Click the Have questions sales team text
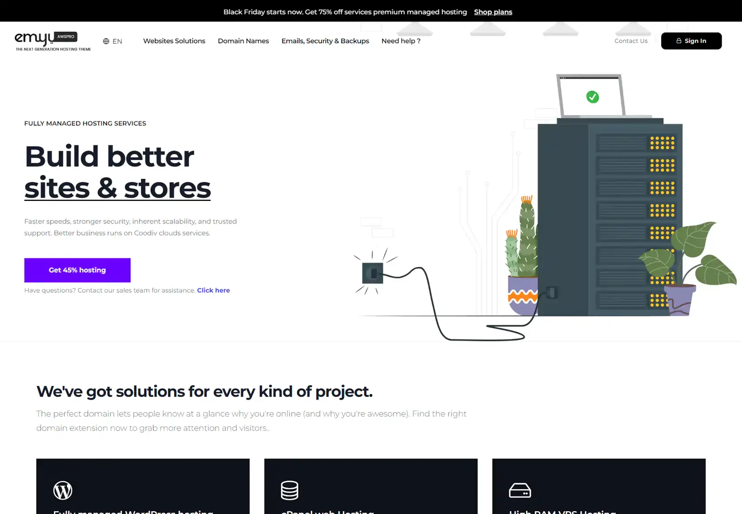This screenshot has height=514, width=742. (x=110, y=290)
